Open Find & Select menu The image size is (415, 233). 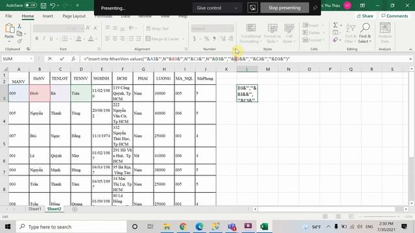point(365,33)
